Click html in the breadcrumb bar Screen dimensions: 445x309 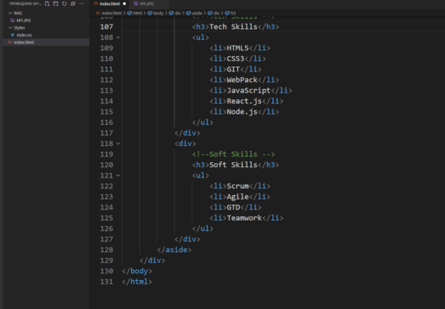(137, 13)
